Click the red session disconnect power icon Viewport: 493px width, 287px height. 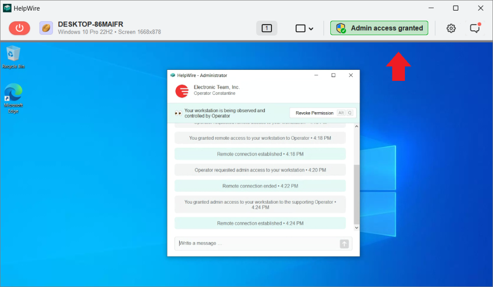[x=19, y=28]
